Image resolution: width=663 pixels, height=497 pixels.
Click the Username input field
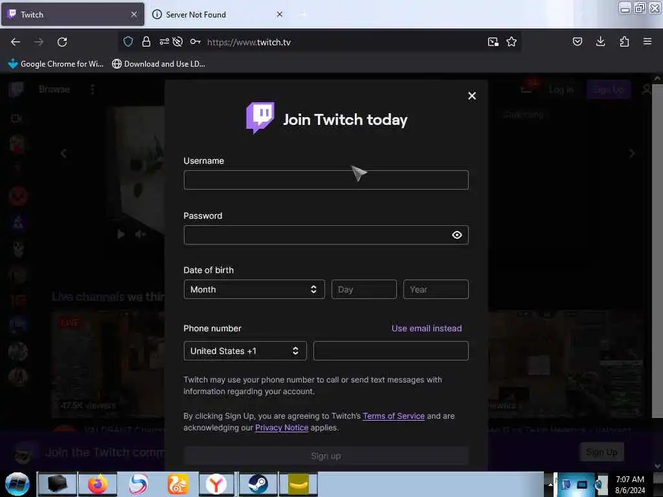(x=326, y=180)
